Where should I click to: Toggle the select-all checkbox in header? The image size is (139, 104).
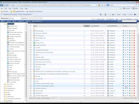(31, 26)
